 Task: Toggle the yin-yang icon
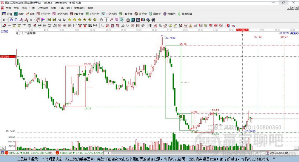[x=228, y=26]
